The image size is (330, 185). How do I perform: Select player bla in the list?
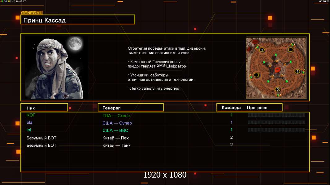pyautogui.click(x=29, y=123)
